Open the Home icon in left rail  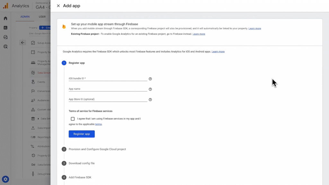(x=5, y=18)
